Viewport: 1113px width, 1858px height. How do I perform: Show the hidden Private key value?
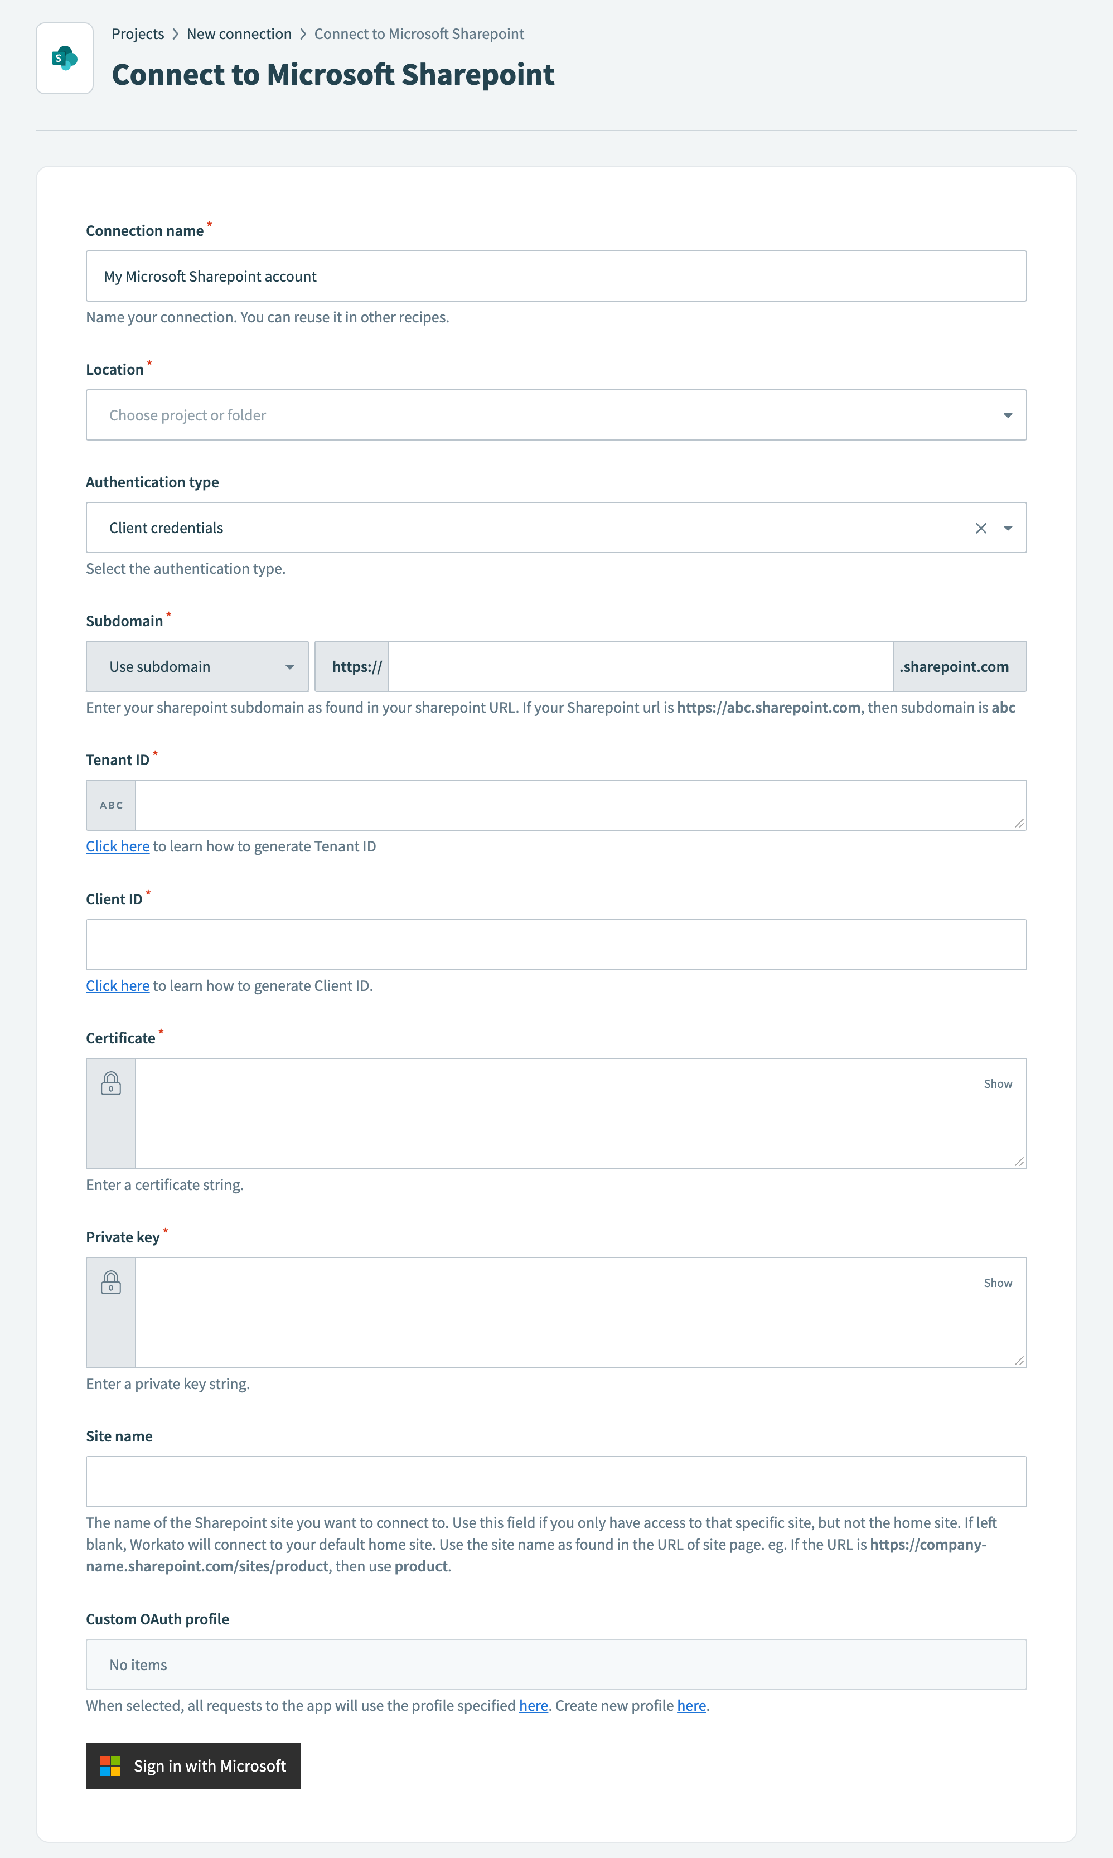click(x=998, y=1282)
